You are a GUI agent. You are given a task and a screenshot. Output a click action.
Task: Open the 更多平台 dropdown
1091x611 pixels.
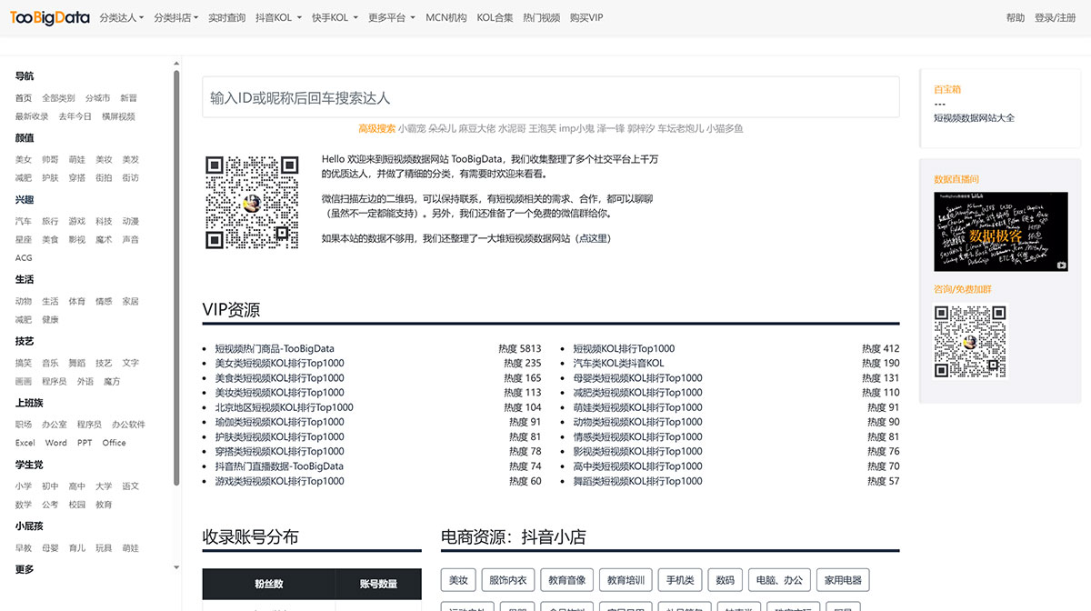click(x=387, y=16)
